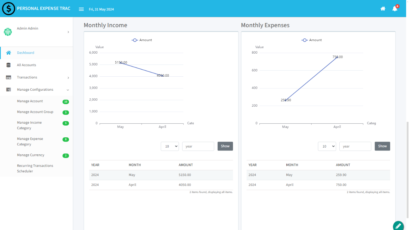This screenshot has width=409, height=230.
Task: Collapse the Manage Configurations menu
Action: (x=68, y=90)
